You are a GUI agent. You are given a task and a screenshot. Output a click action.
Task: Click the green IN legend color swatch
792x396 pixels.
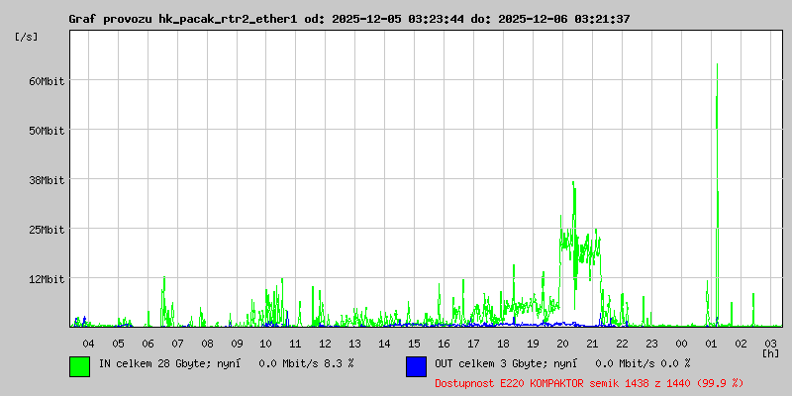click(x=79, y=365)
